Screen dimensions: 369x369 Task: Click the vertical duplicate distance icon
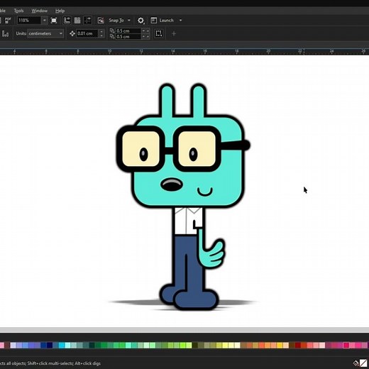[x=112, y=36]
